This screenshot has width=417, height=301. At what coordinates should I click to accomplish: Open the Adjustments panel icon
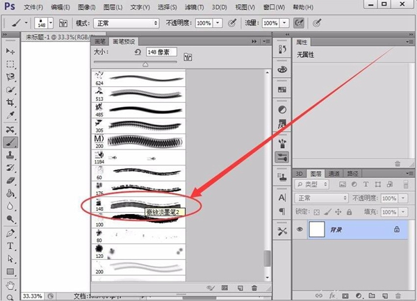(281, 110)
